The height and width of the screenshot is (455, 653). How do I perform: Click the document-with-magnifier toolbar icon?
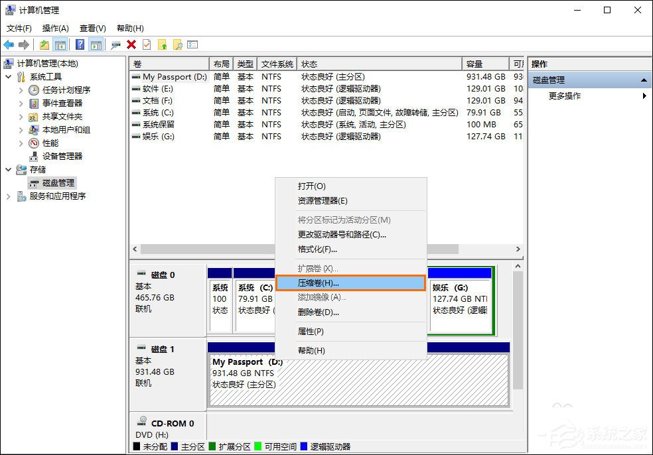point(178,44)
